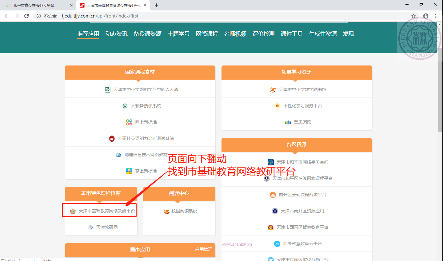443x261 pixels.
Task: Click the 天津市南开区资源应用 icon
Action: pos(275,211)
